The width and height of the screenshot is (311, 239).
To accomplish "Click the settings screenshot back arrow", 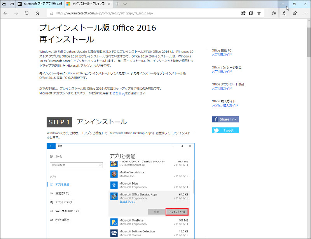I will point(51,146).
